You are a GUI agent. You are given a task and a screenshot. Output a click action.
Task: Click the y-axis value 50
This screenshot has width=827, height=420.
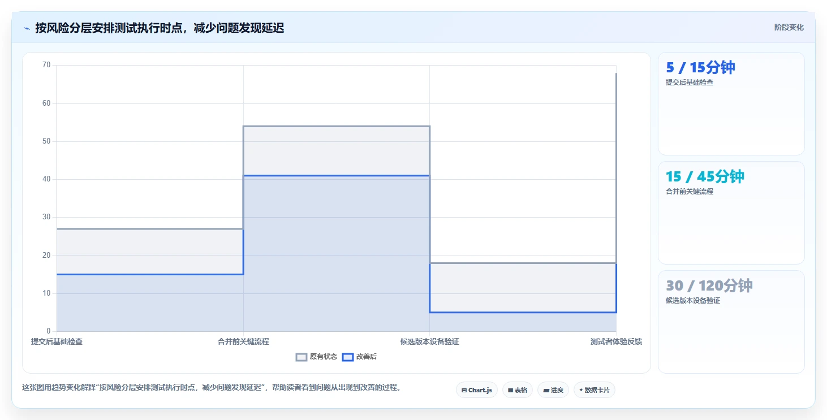[46, 141]
